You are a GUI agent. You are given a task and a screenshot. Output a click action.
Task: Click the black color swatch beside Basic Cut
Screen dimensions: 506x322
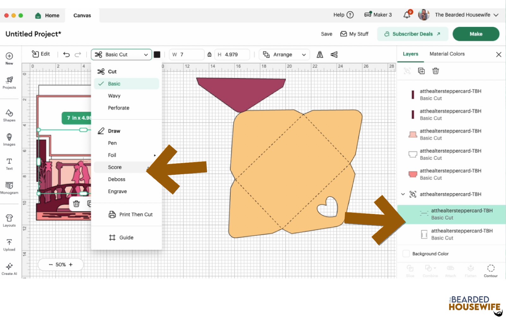point(157,54)
